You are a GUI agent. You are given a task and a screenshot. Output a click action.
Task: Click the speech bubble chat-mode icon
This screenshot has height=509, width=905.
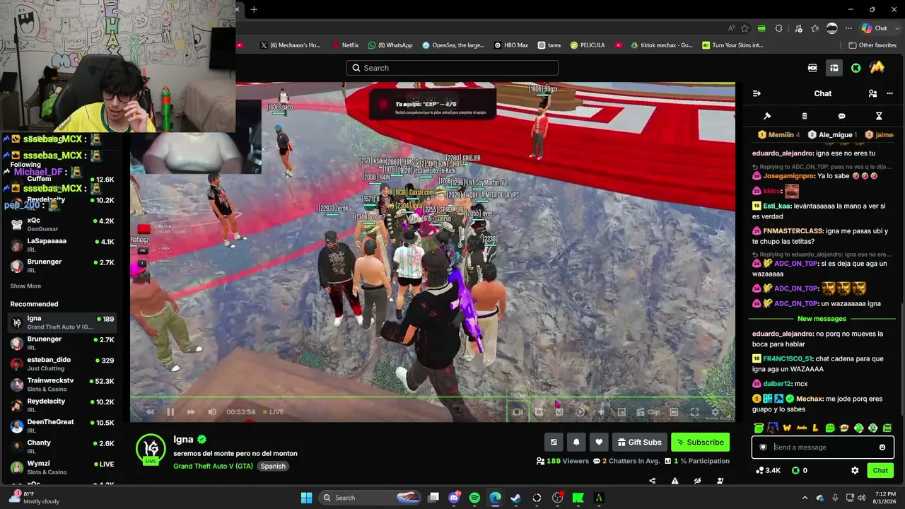[841, 116]
